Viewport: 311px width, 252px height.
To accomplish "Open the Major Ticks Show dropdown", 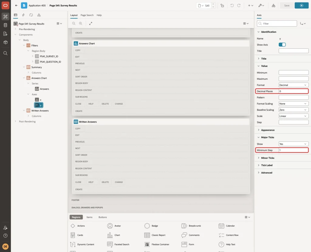I will (x=293, y=144).
